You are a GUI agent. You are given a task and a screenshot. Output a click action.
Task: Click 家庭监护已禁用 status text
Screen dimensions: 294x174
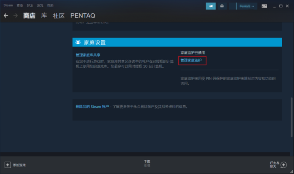coord(193,53)
